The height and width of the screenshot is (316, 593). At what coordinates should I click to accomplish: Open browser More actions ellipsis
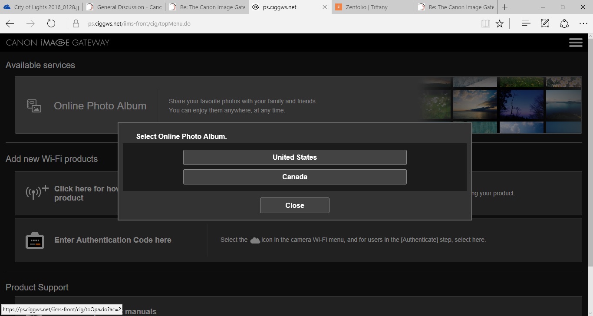click(x=583, y=24)
